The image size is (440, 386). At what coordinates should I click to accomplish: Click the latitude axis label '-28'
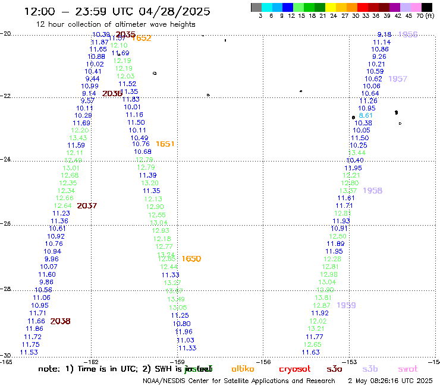click(x=5, y=289)
